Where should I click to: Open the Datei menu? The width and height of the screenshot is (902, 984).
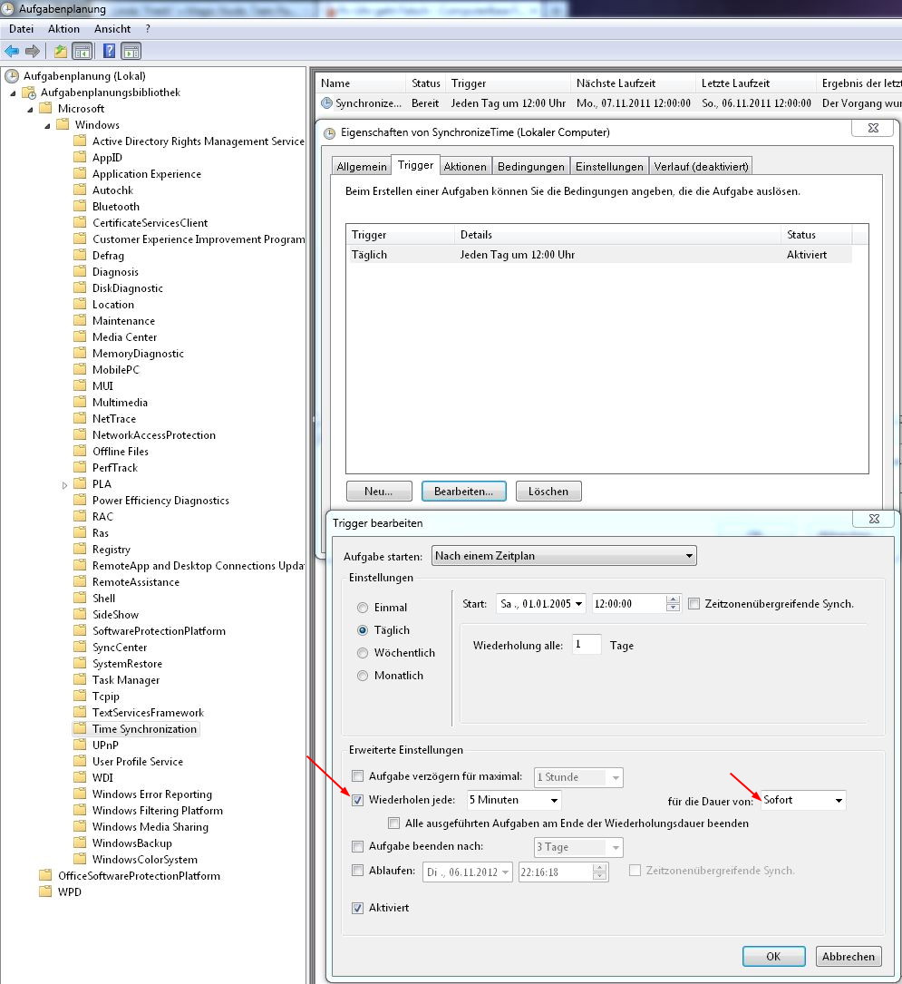(x=22, y=29)
